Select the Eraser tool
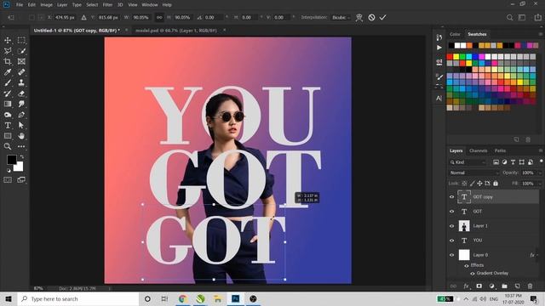The image size is (545, 306). point(21,93)
